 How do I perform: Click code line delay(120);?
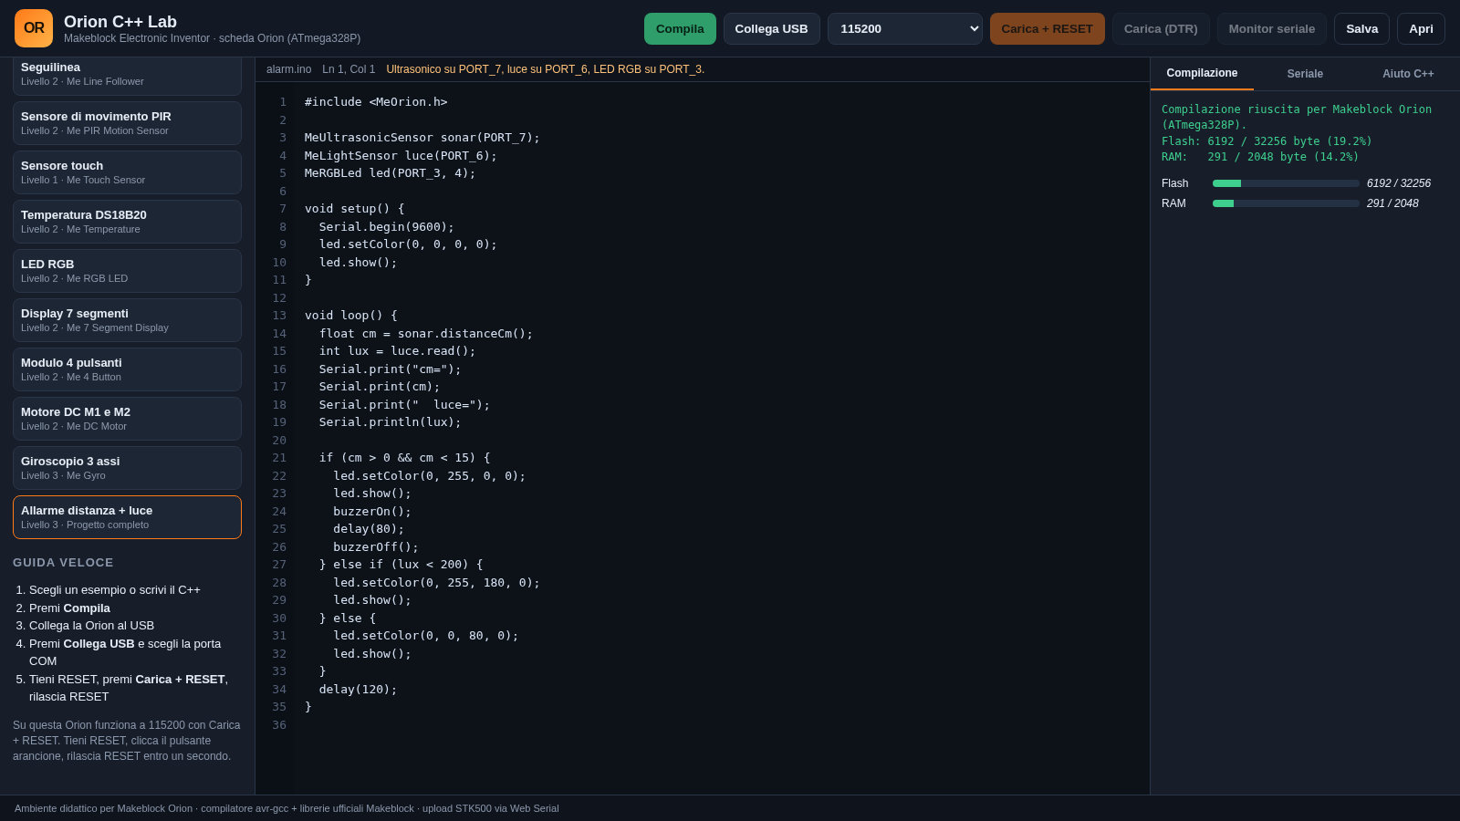tap(358, 690)
